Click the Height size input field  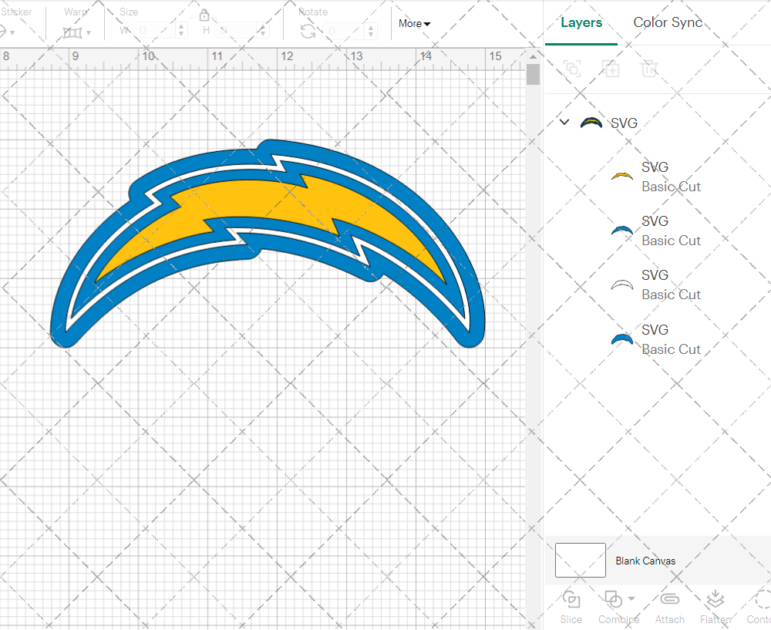click(x=236, y=31)
